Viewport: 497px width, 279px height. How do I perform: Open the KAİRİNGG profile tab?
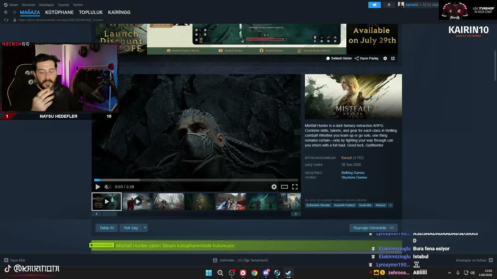pos(119,12)
